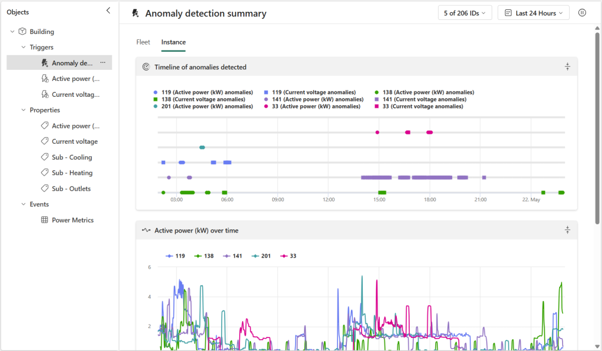
Task: Click the scrollbar up arrow
Action: click(597, 28)
